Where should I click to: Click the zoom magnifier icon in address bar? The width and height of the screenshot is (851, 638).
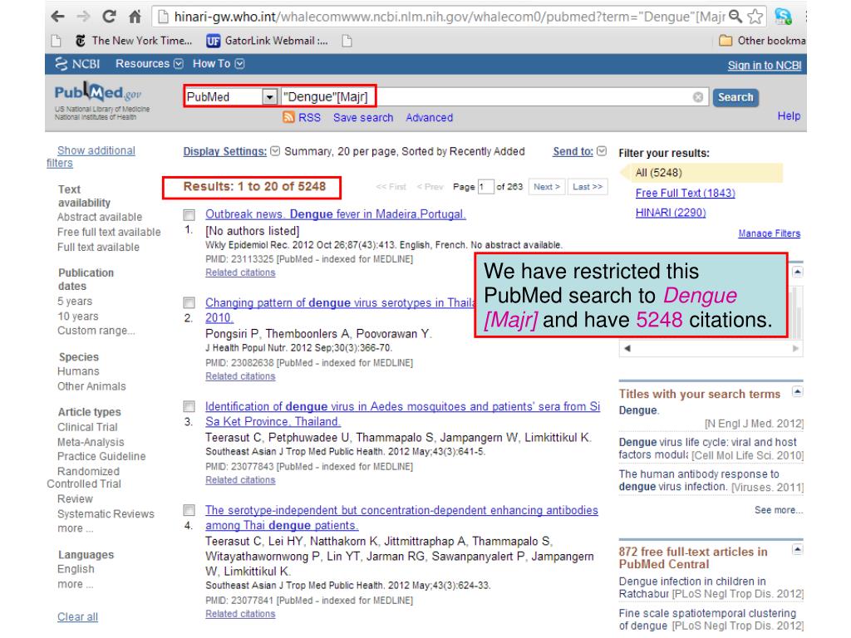[x=735, y=17]
